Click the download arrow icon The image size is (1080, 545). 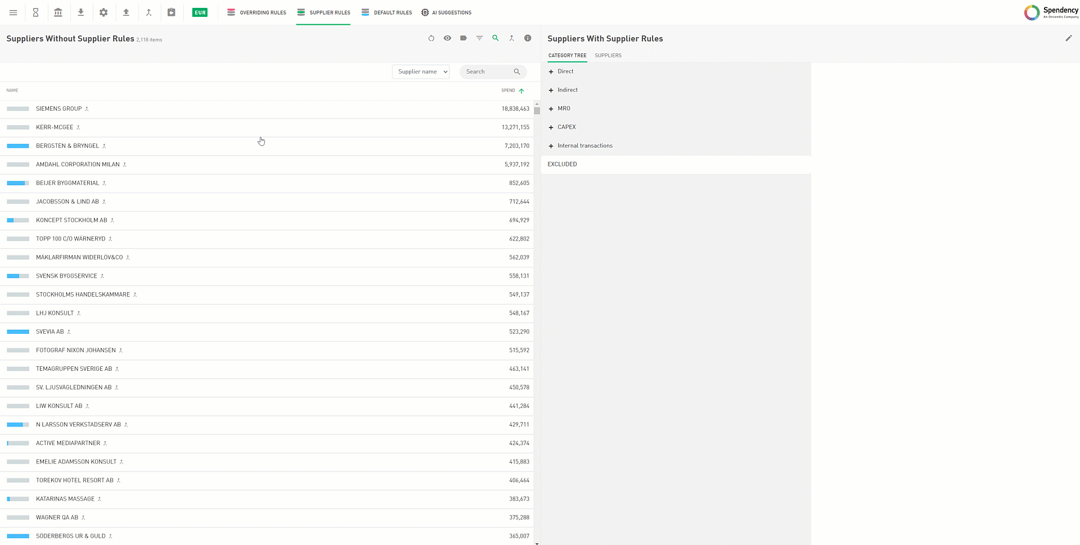coord(81,12)
